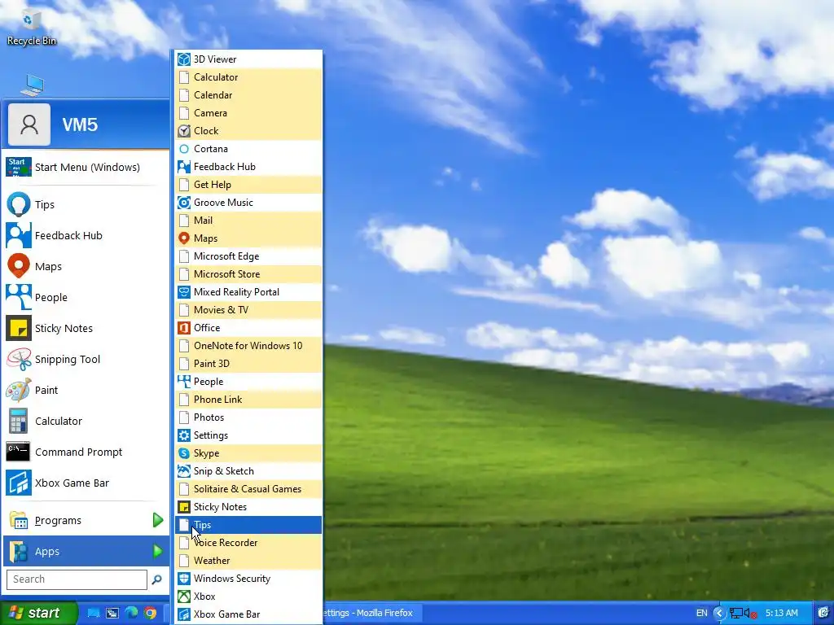The width and height of the screenshot is (834, 625).
Task: Open Maps in the Apps submenu
Action: (248, 238)
